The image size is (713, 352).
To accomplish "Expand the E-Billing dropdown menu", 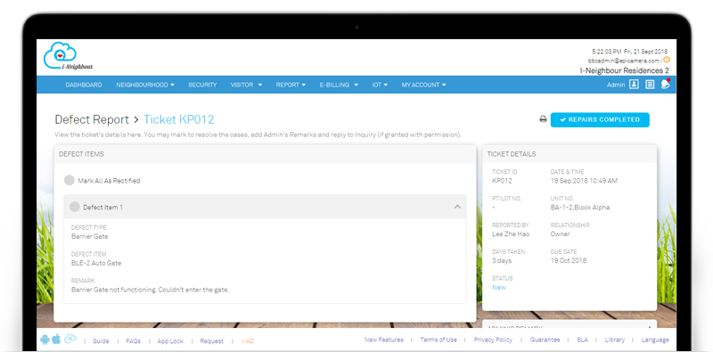I will click(x=339, y=85).
